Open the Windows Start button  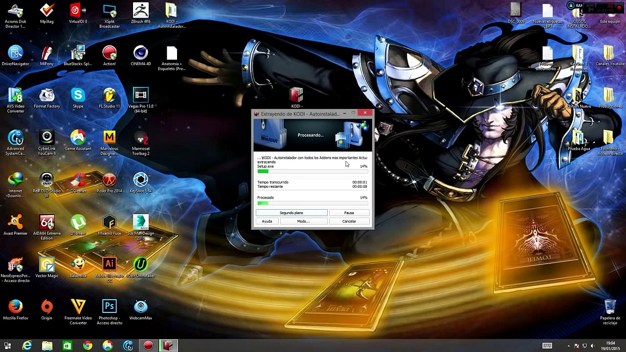point(7,346)
